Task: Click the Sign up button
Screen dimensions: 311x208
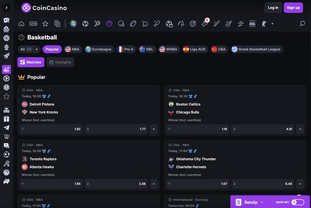Action: [x=293, y=8]
